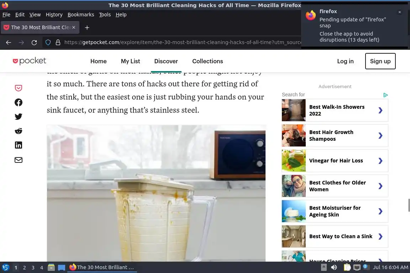Switch to workspace 1

pyautogui.click(x=16, y=268)
